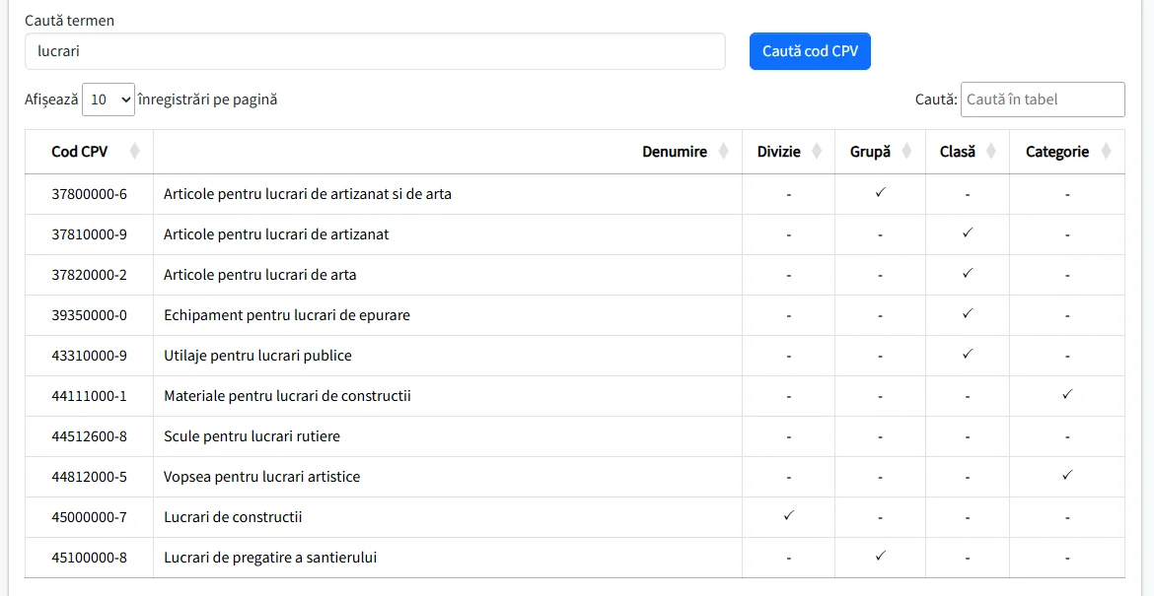Click the Divizie checkmark for 45000000-7
Viewport: 1154px width, 596px height.
788,515
